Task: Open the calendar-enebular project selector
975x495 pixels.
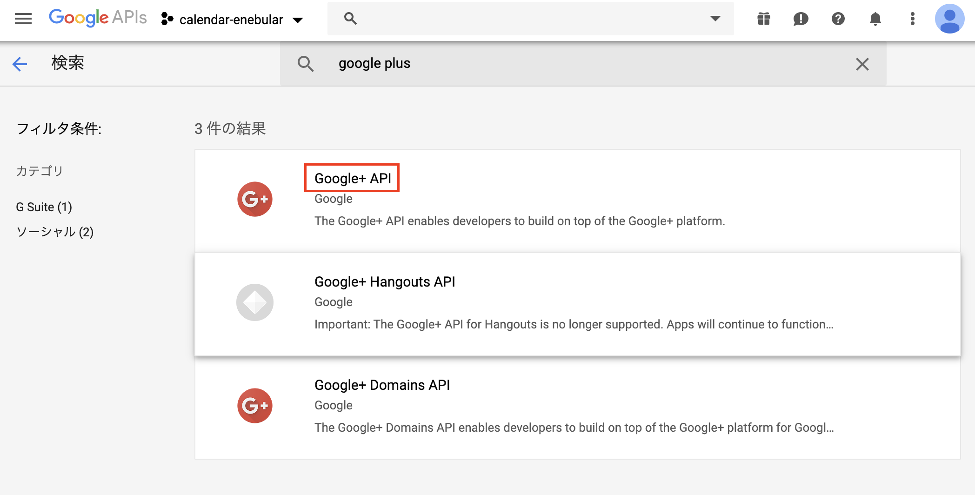Action: click(232, 20)
